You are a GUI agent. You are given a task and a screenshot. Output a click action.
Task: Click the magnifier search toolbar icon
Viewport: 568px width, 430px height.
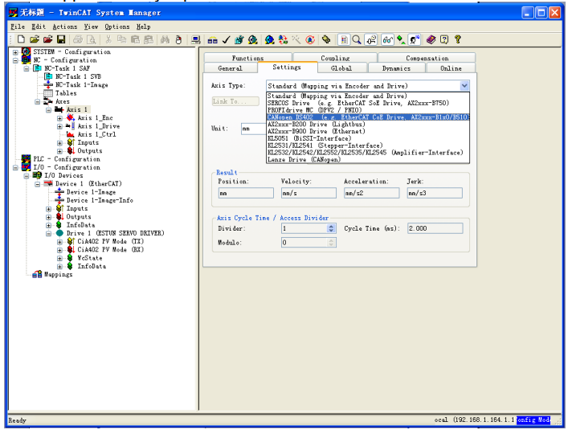357,40
